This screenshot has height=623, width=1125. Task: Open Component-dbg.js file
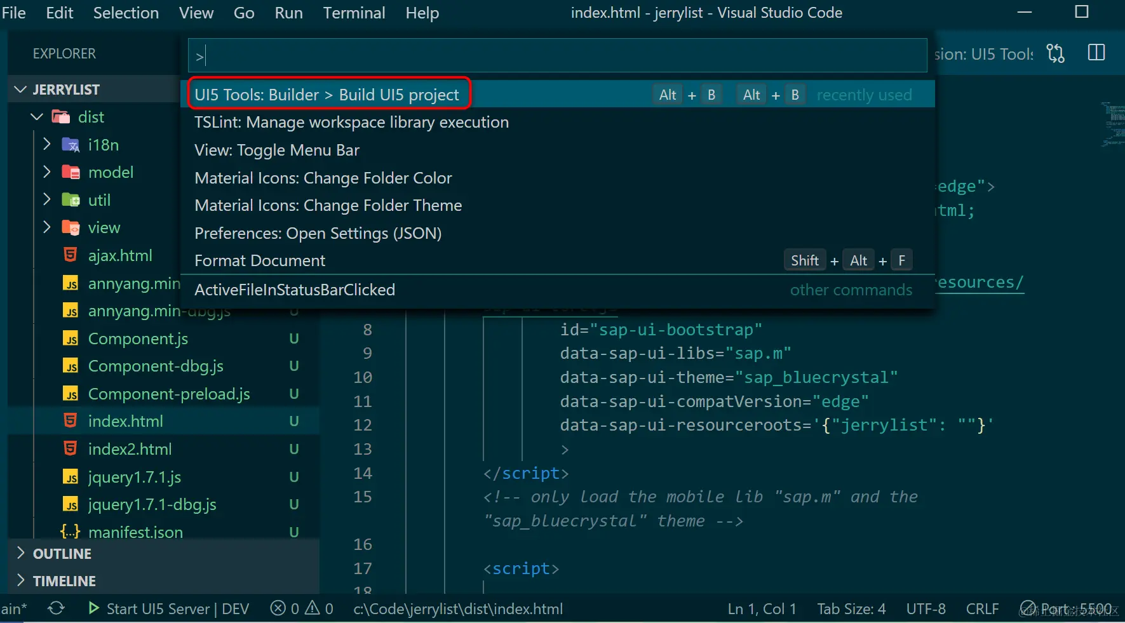pos(156,366)
